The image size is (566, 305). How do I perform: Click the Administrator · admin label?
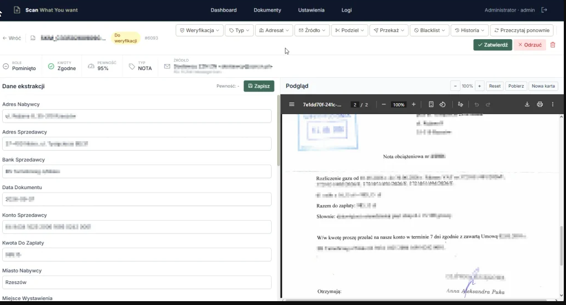coord(509,10)
